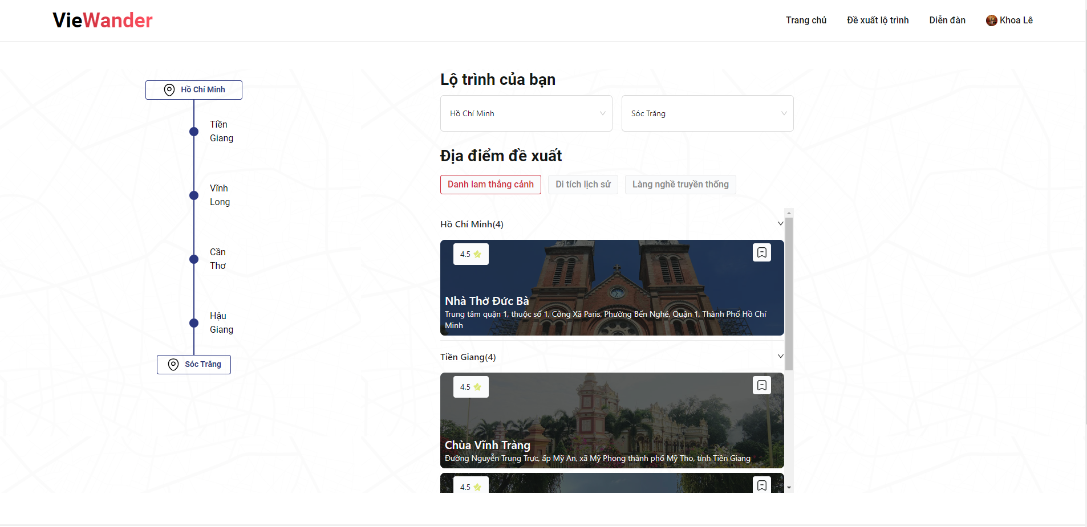
Task: Open the departure city dropdown showing Hồ Chí Minh
Action: click(525, 113)
